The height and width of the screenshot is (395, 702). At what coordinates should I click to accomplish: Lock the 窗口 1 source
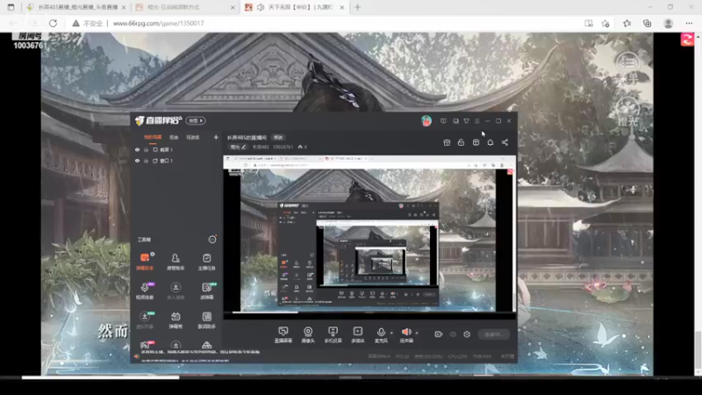146,161
